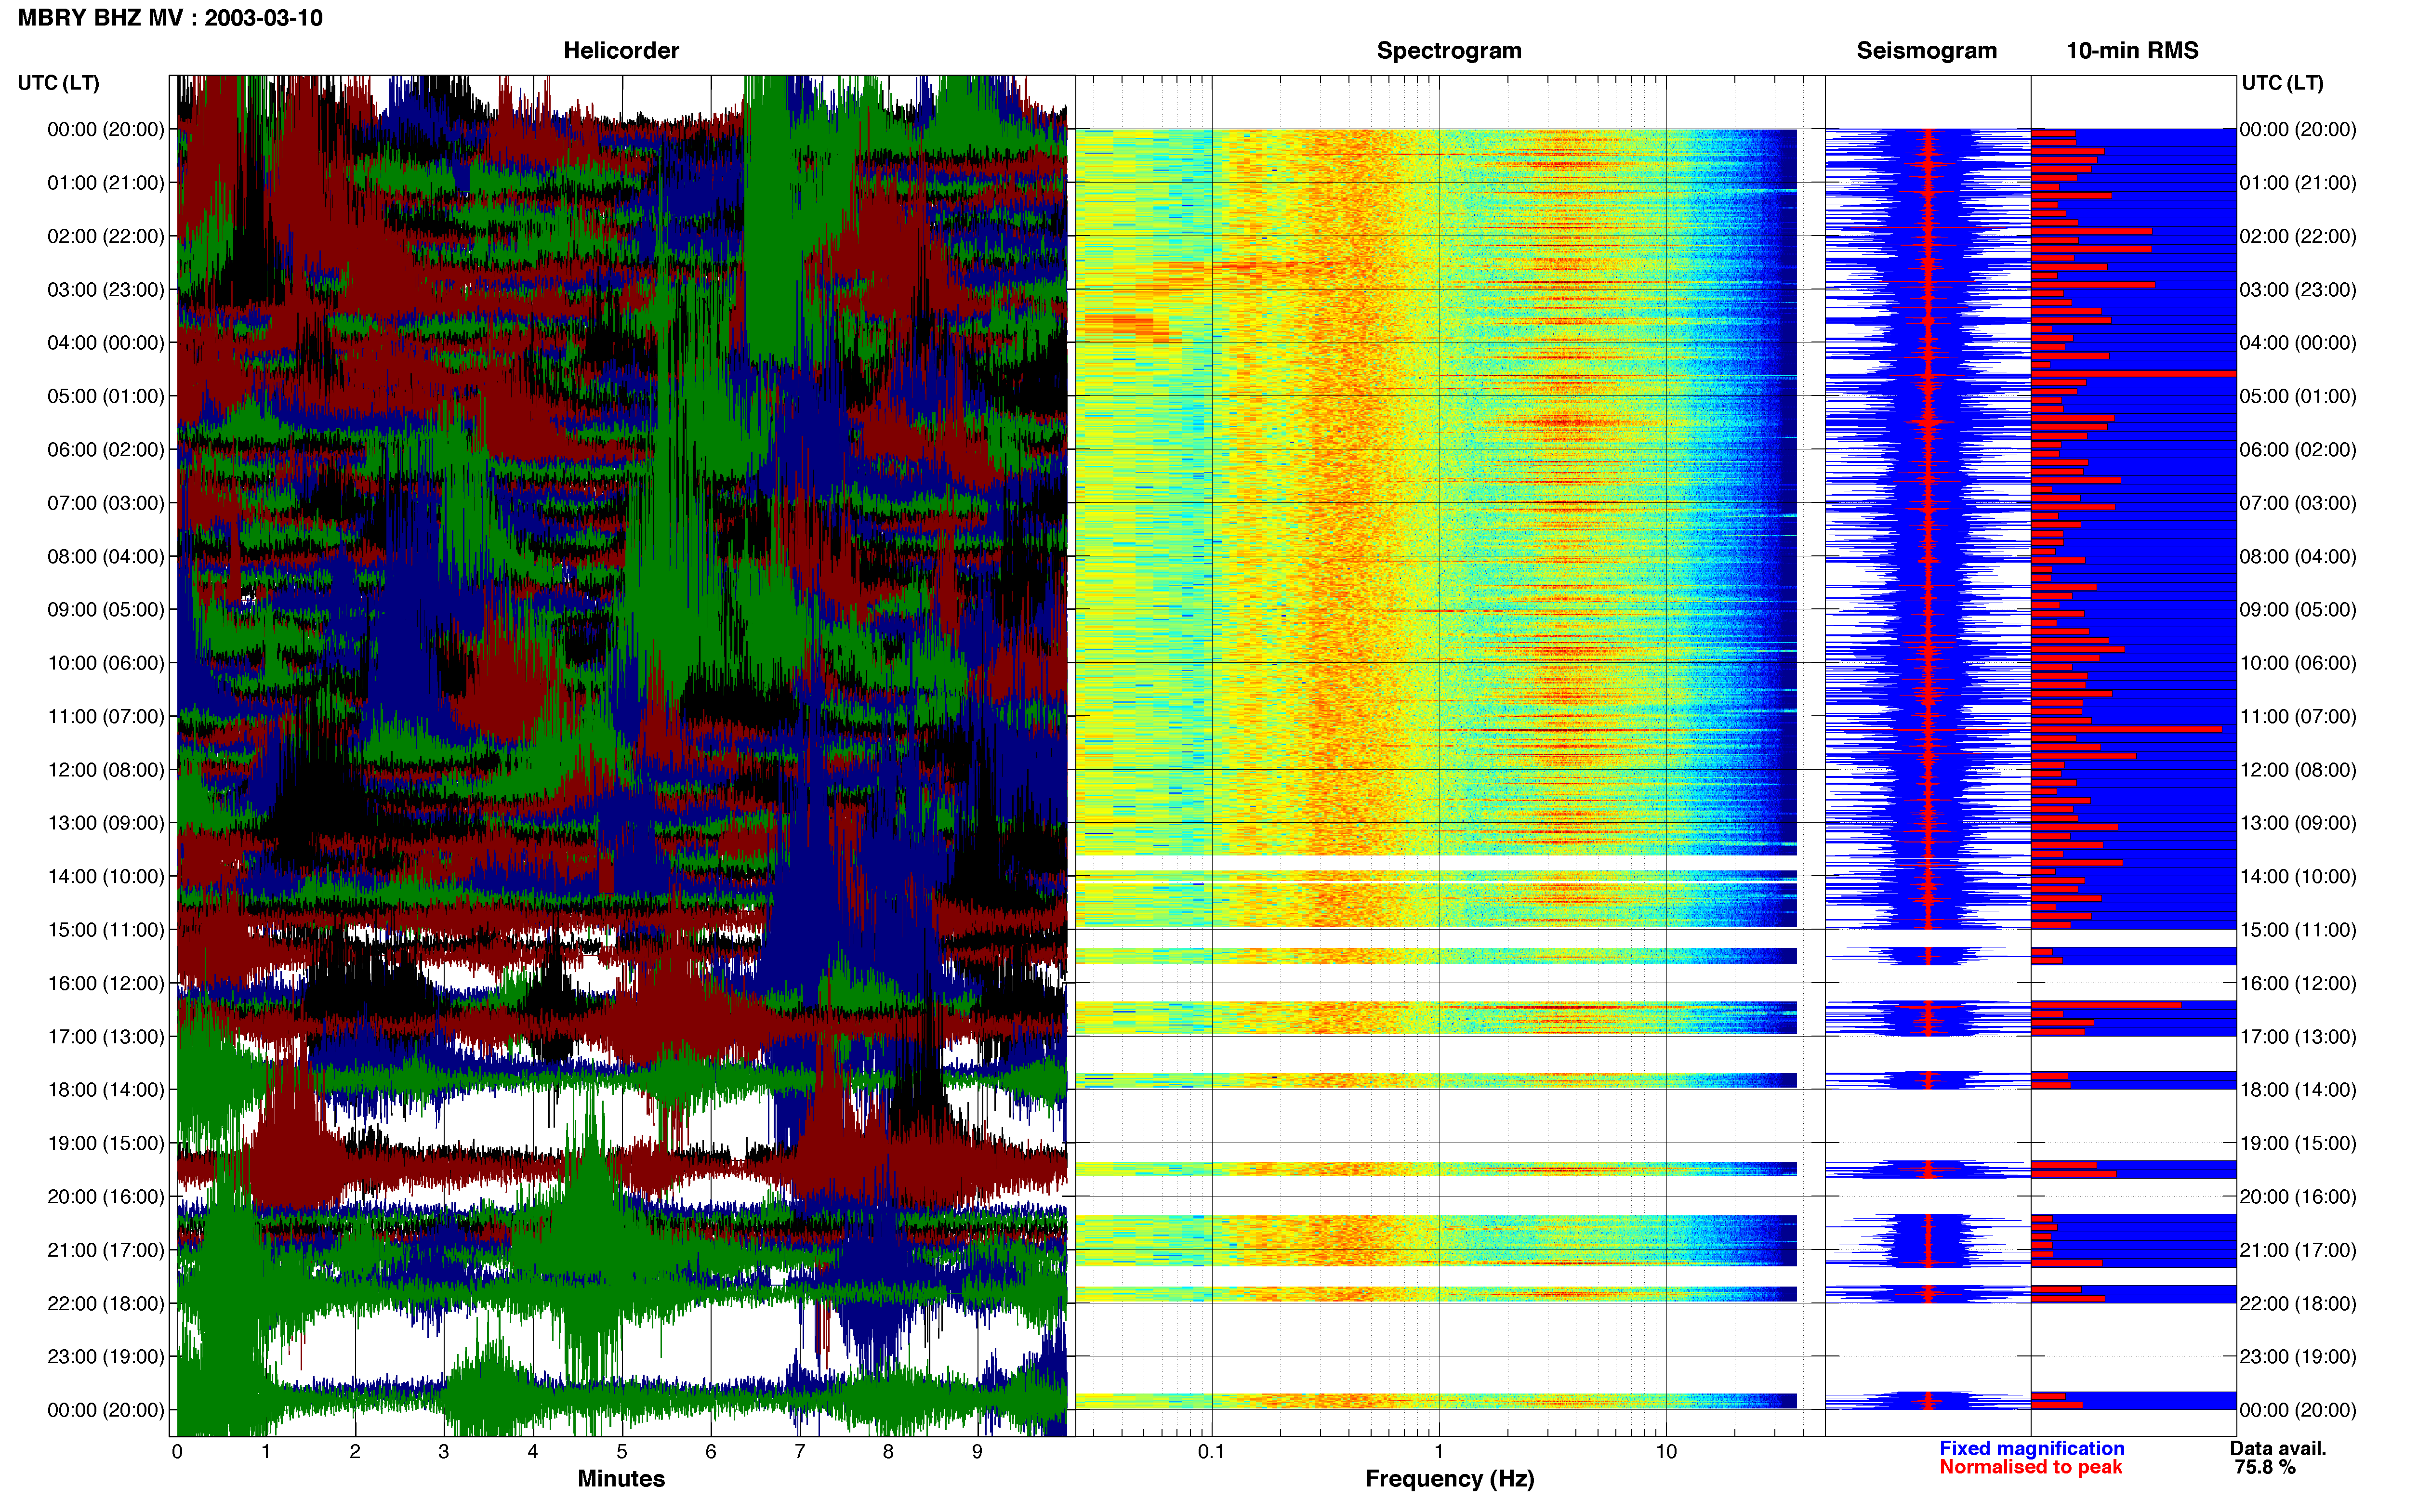Click right-side time label '05:00 (01:00)'
Viewport: 2418px width, 1512px height.
[x=2298, y=396]
